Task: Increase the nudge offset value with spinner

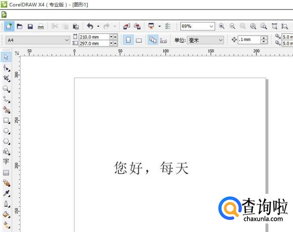Action: 264,38
